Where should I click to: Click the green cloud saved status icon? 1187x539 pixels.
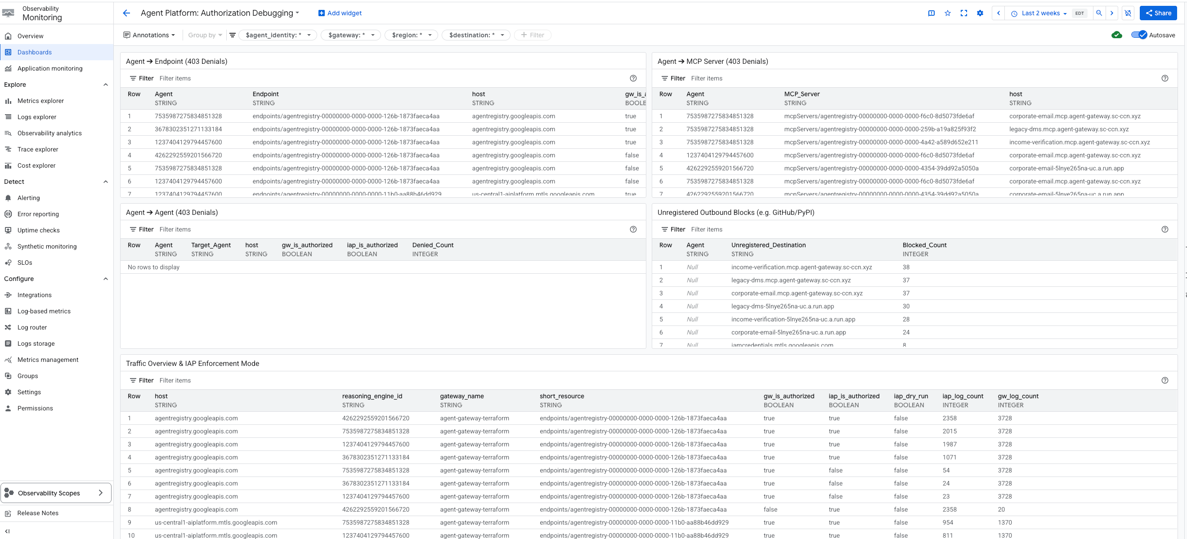click(x=1116, y=35)
